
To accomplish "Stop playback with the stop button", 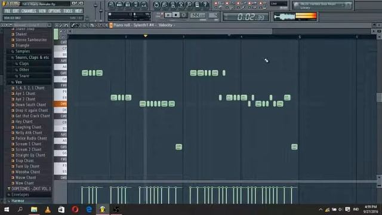I will click(176, 15).
